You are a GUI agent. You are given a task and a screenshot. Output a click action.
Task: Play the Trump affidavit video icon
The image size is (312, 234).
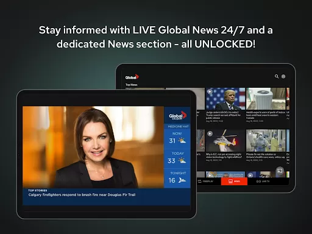click(x=210, y=91)
